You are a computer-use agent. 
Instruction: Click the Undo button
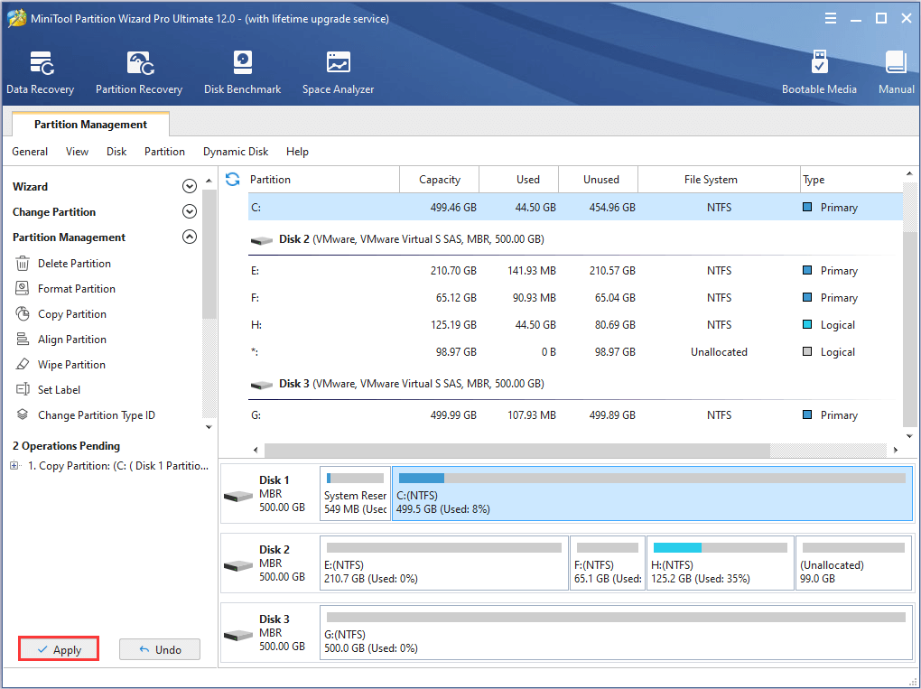coord(160,649)
